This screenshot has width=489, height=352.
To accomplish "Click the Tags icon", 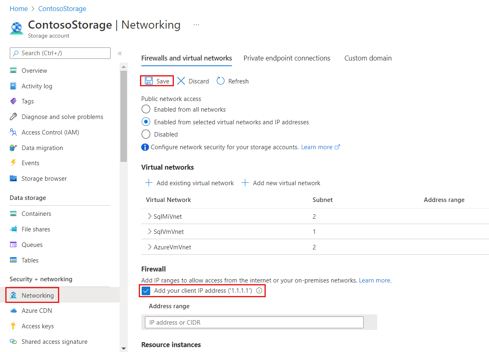I will click(x=13, y=101).
